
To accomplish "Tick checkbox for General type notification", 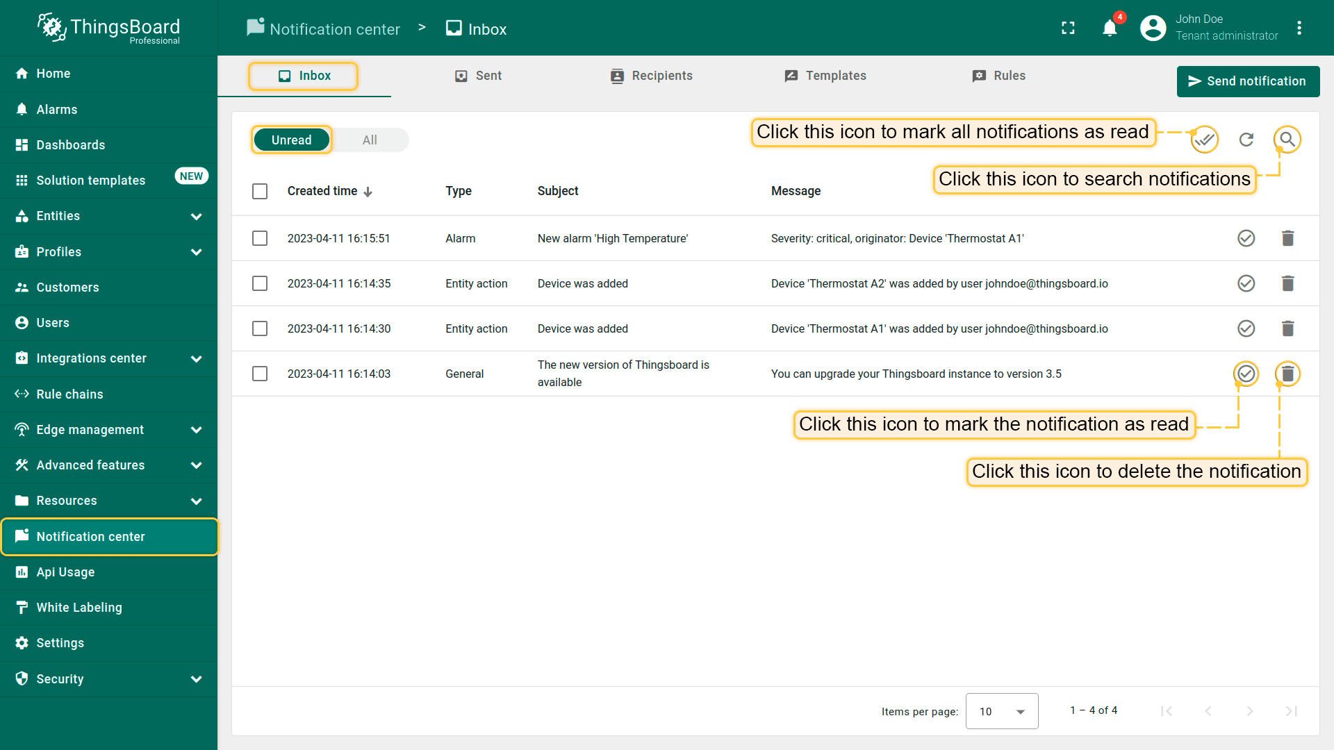I will [x=260, y=374].
